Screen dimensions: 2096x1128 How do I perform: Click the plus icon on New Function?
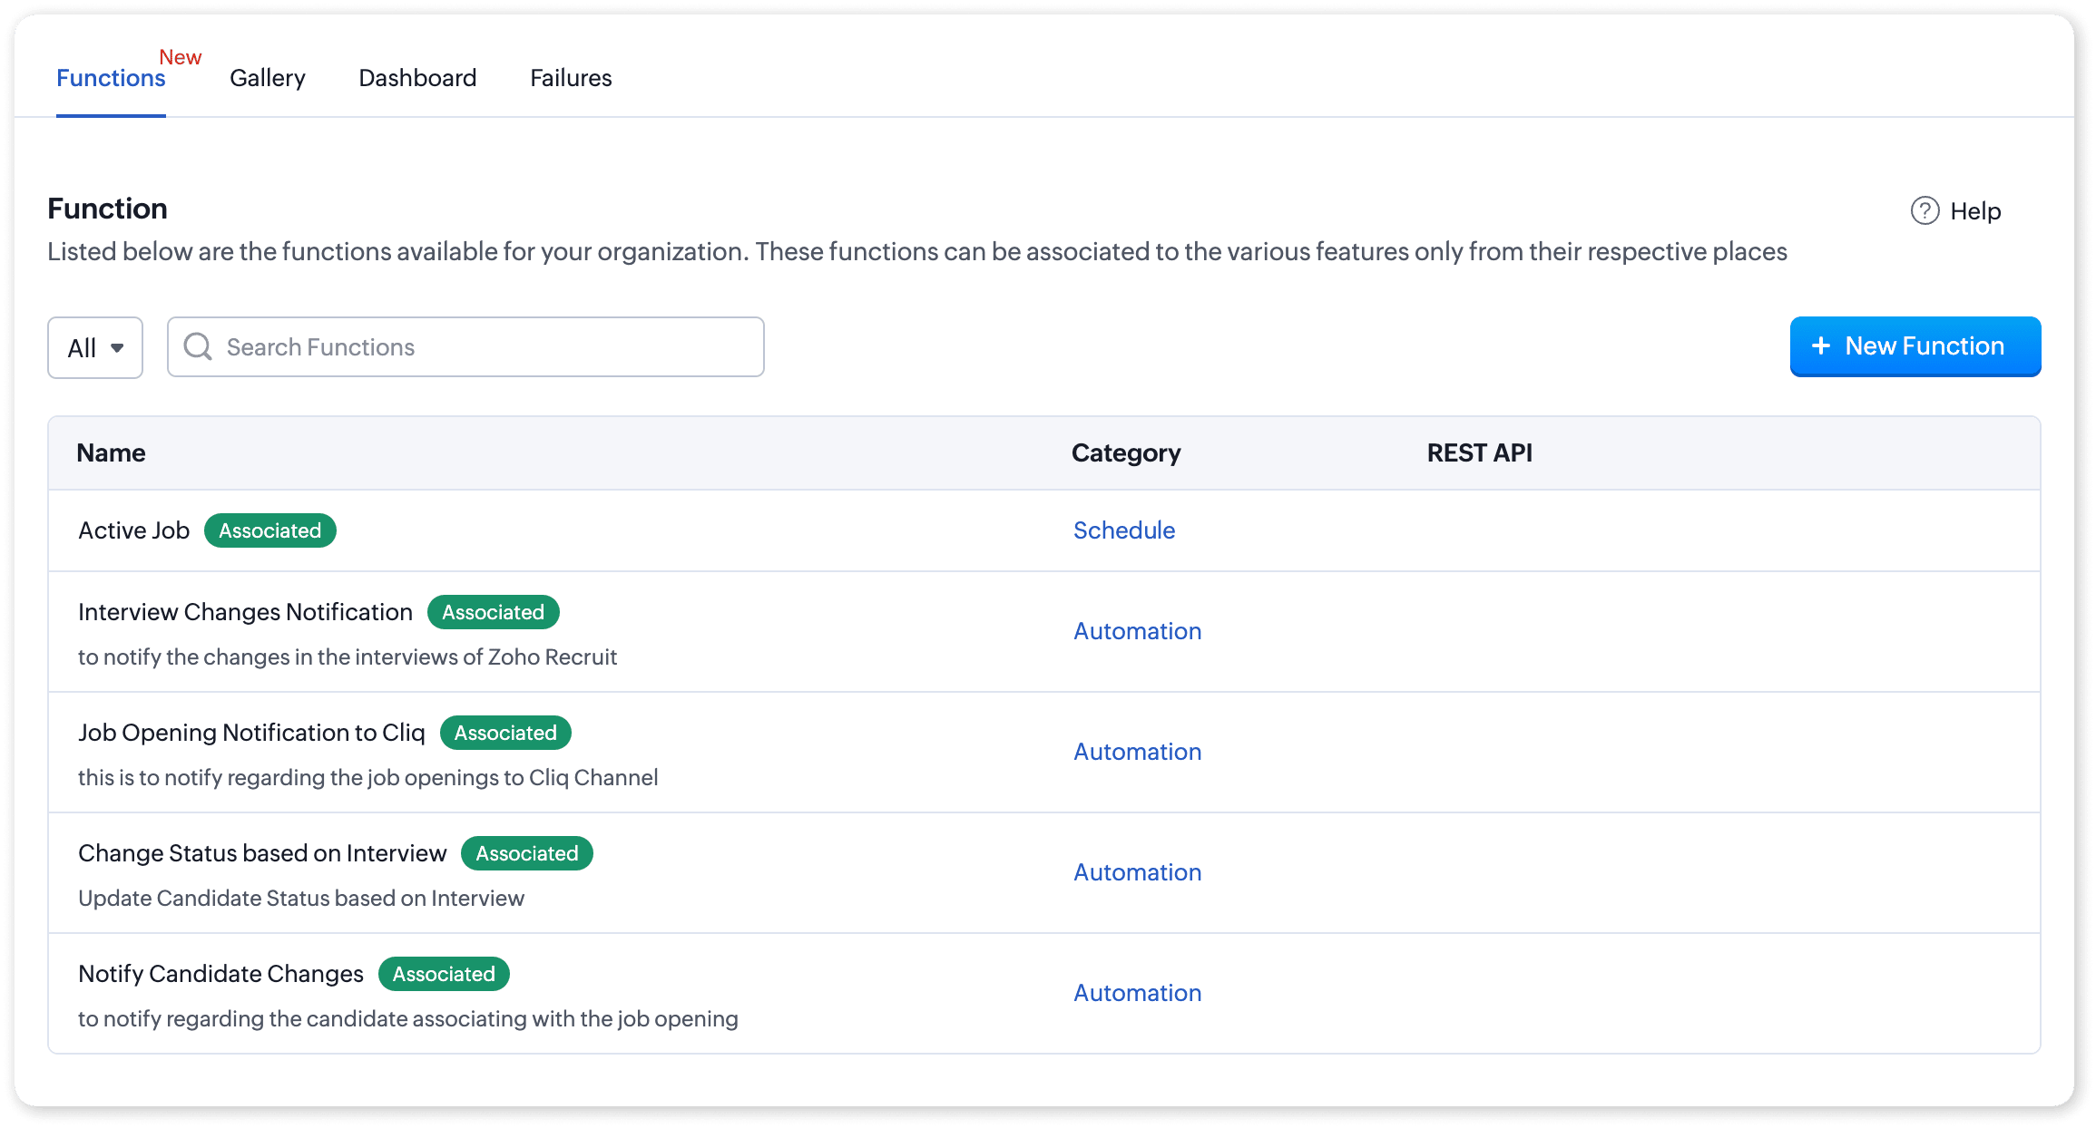point(1820,346)
